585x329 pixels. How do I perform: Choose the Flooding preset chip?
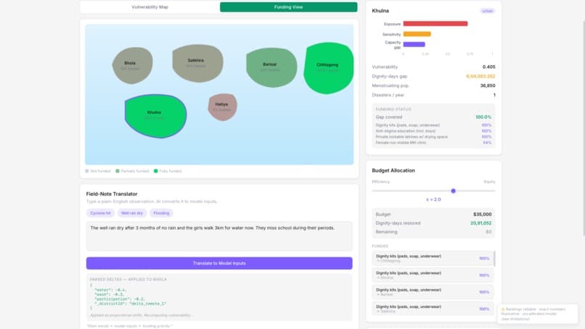click(161, 213)
